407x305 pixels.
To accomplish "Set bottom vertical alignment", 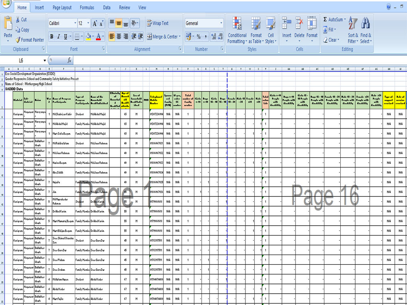I will click(126, 23).
